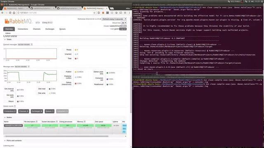The height and width of the screenshot is (148, 264).
Task: Click the Log out button
Action: pos(123,29)
